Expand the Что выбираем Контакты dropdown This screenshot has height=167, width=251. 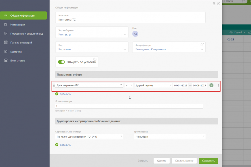point(92,32)
